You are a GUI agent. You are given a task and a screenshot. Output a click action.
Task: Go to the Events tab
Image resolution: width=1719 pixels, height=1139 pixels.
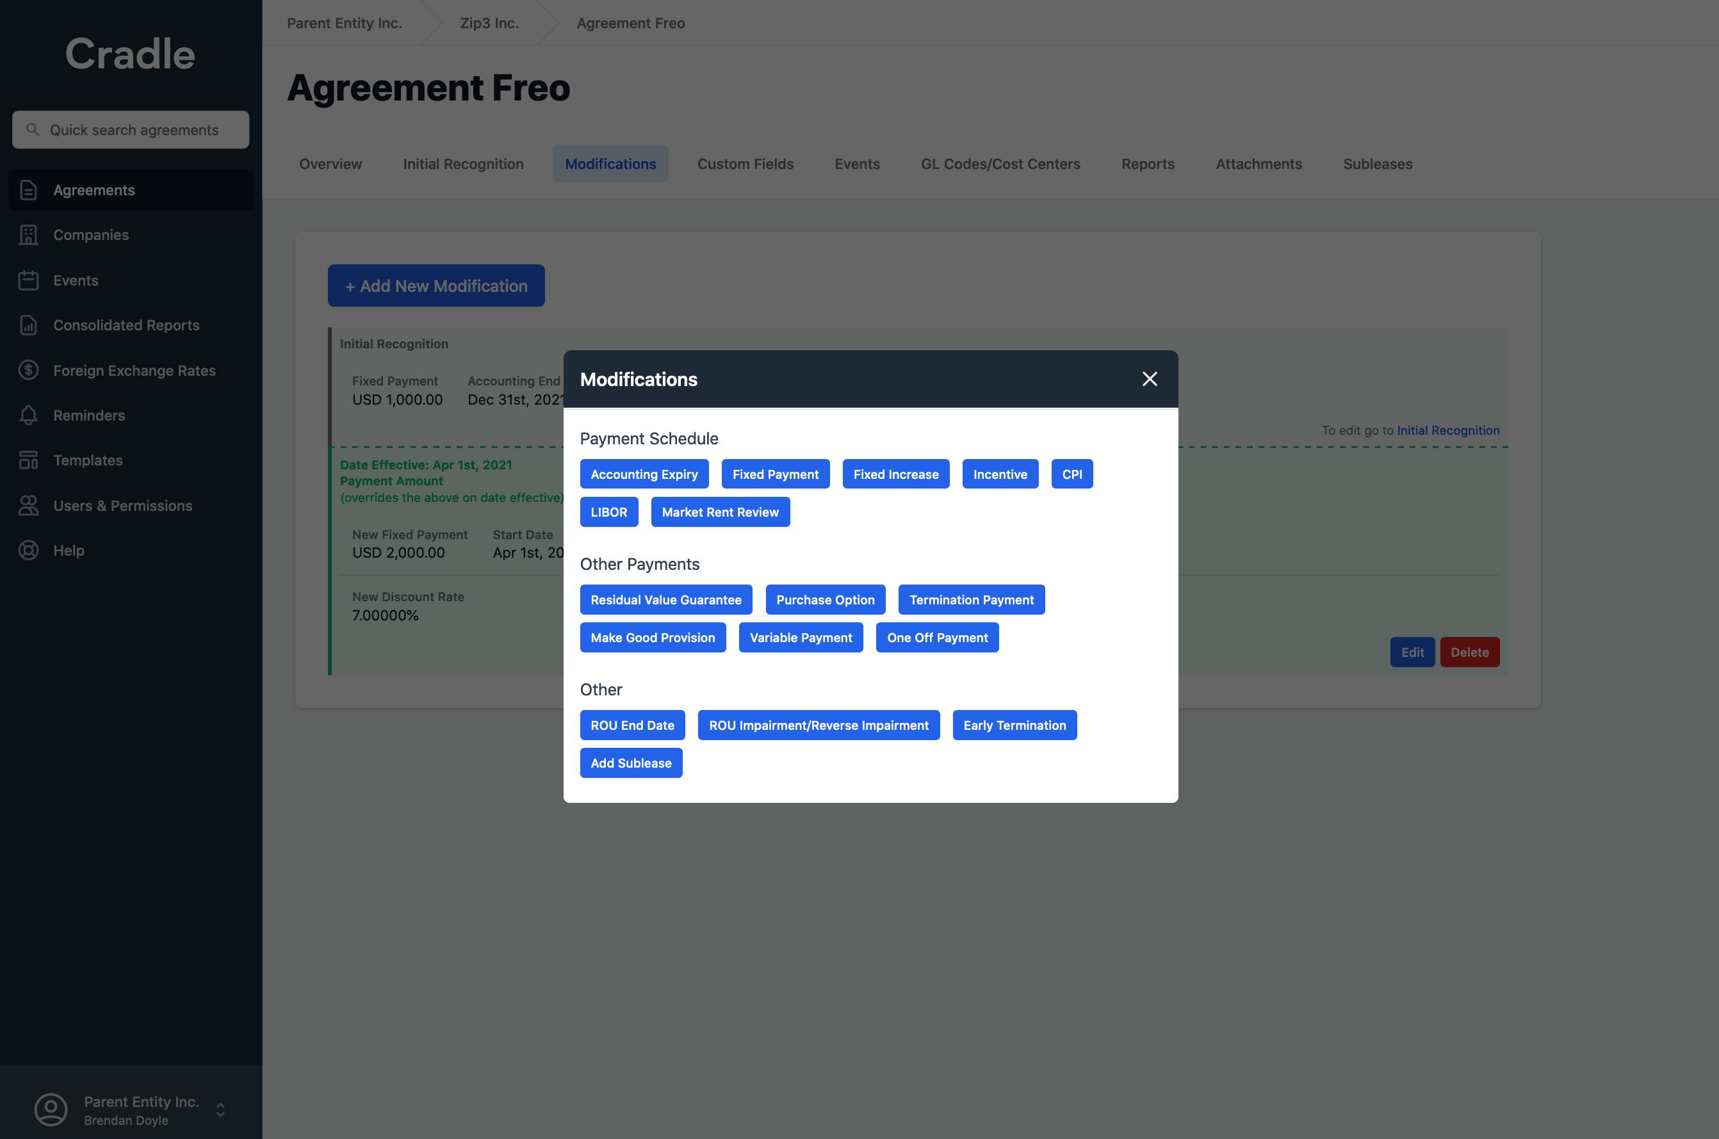856,163
